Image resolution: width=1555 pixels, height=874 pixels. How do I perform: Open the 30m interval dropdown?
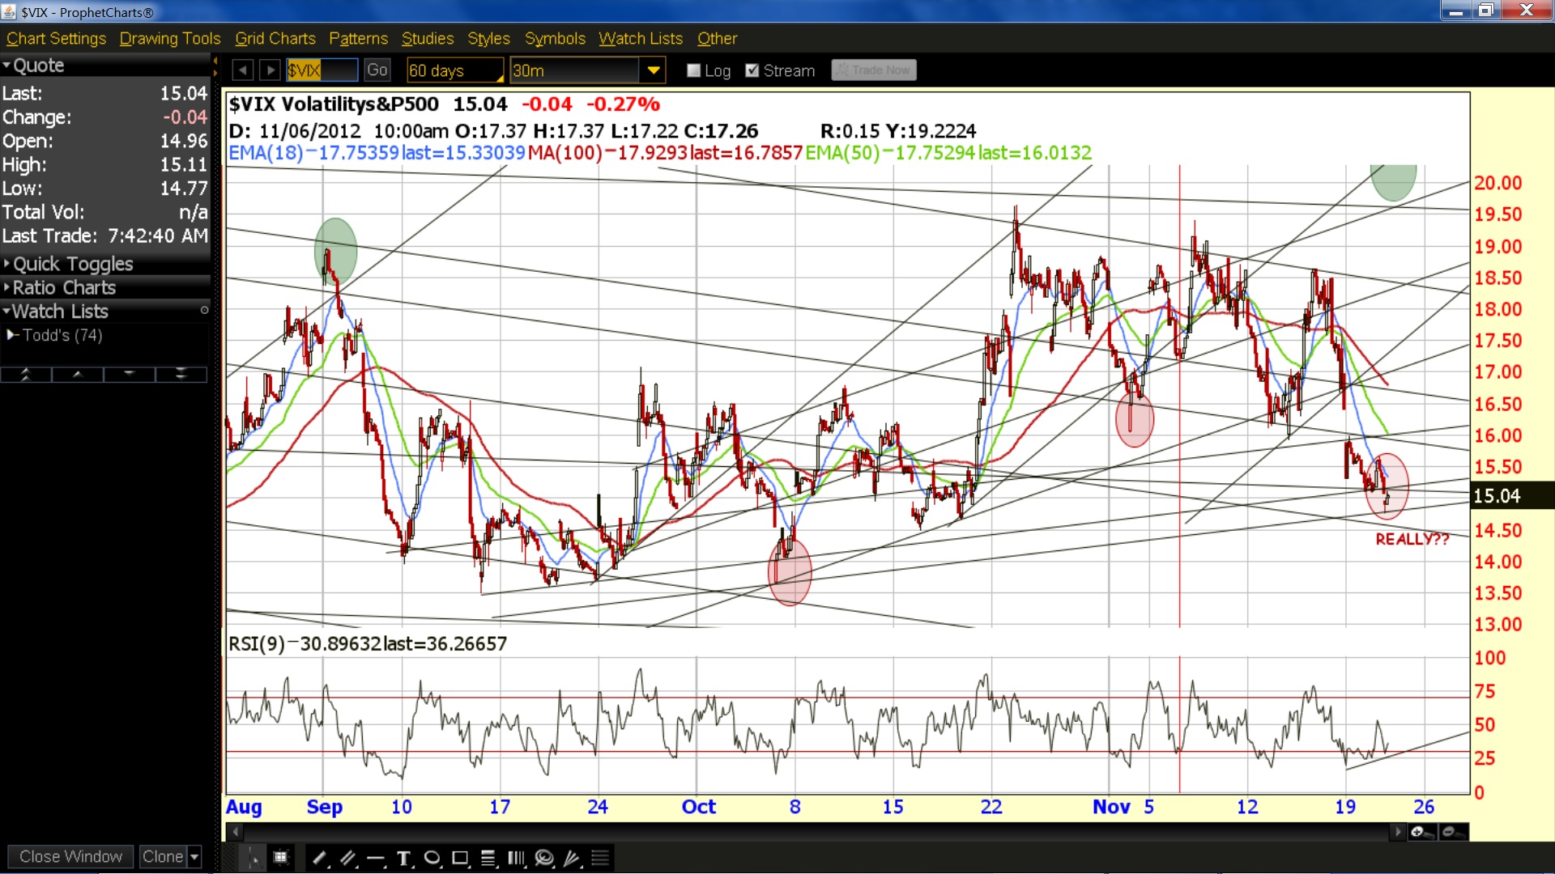(653, 70)
